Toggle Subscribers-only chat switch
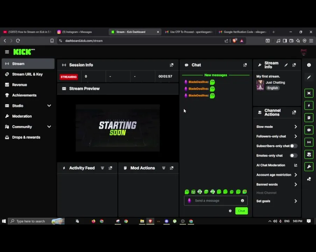 pyautogui.click(x=293, y=146)
